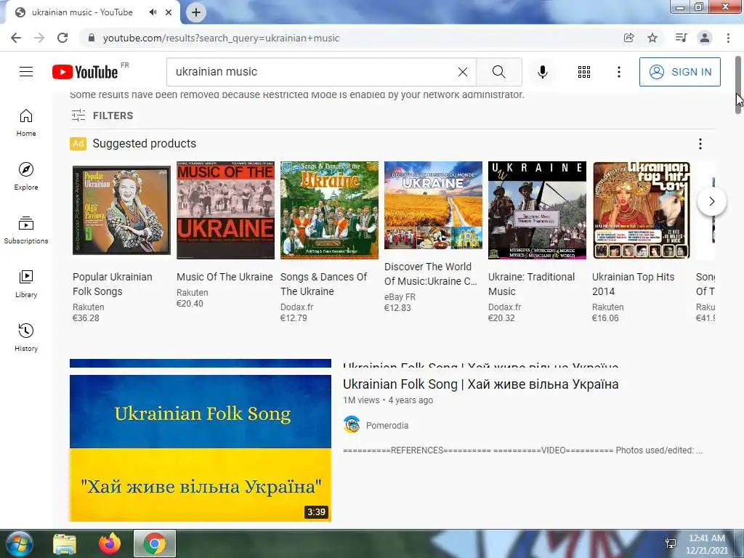Screen dimensions: 744x558
Task: Clear the search query with X
Action: (463, 72)
